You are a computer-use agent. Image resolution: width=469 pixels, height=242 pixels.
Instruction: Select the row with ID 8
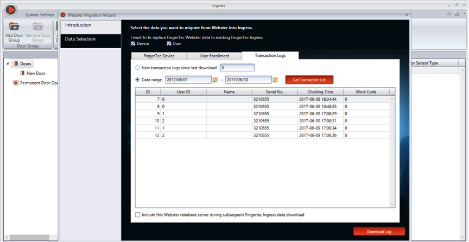262,107
